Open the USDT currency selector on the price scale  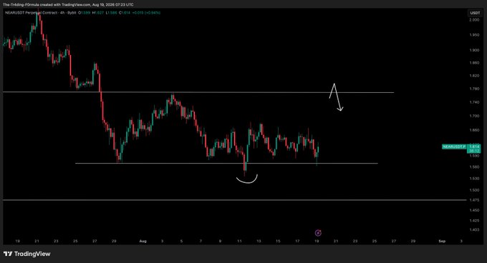pos(475,13)
